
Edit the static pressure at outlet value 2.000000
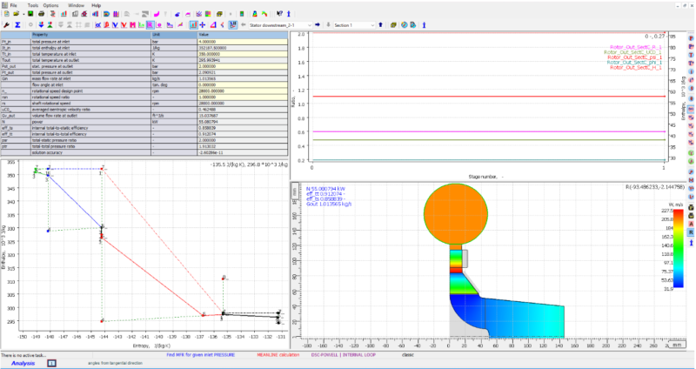(243, 66)
